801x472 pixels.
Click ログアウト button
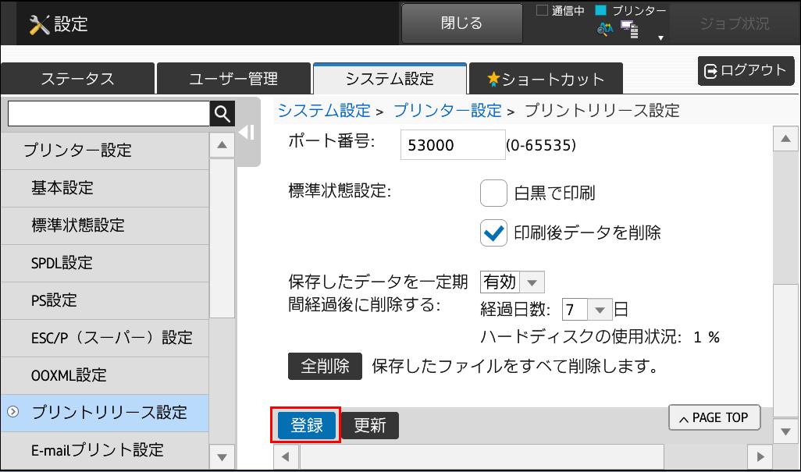[x=746, y=71]
